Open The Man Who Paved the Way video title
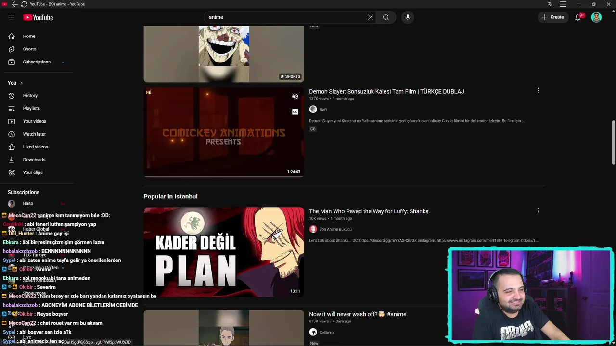Screen dimensions: 616x346 tap(369, 211)
